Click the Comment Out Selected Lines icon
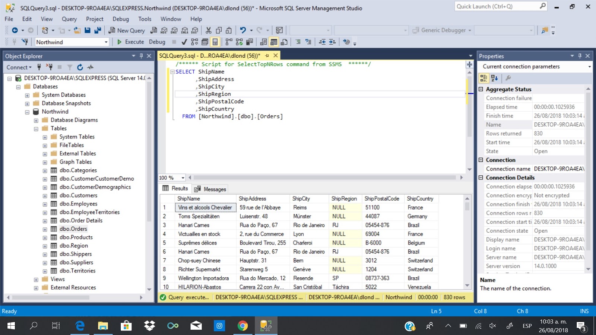 [298, 42]
